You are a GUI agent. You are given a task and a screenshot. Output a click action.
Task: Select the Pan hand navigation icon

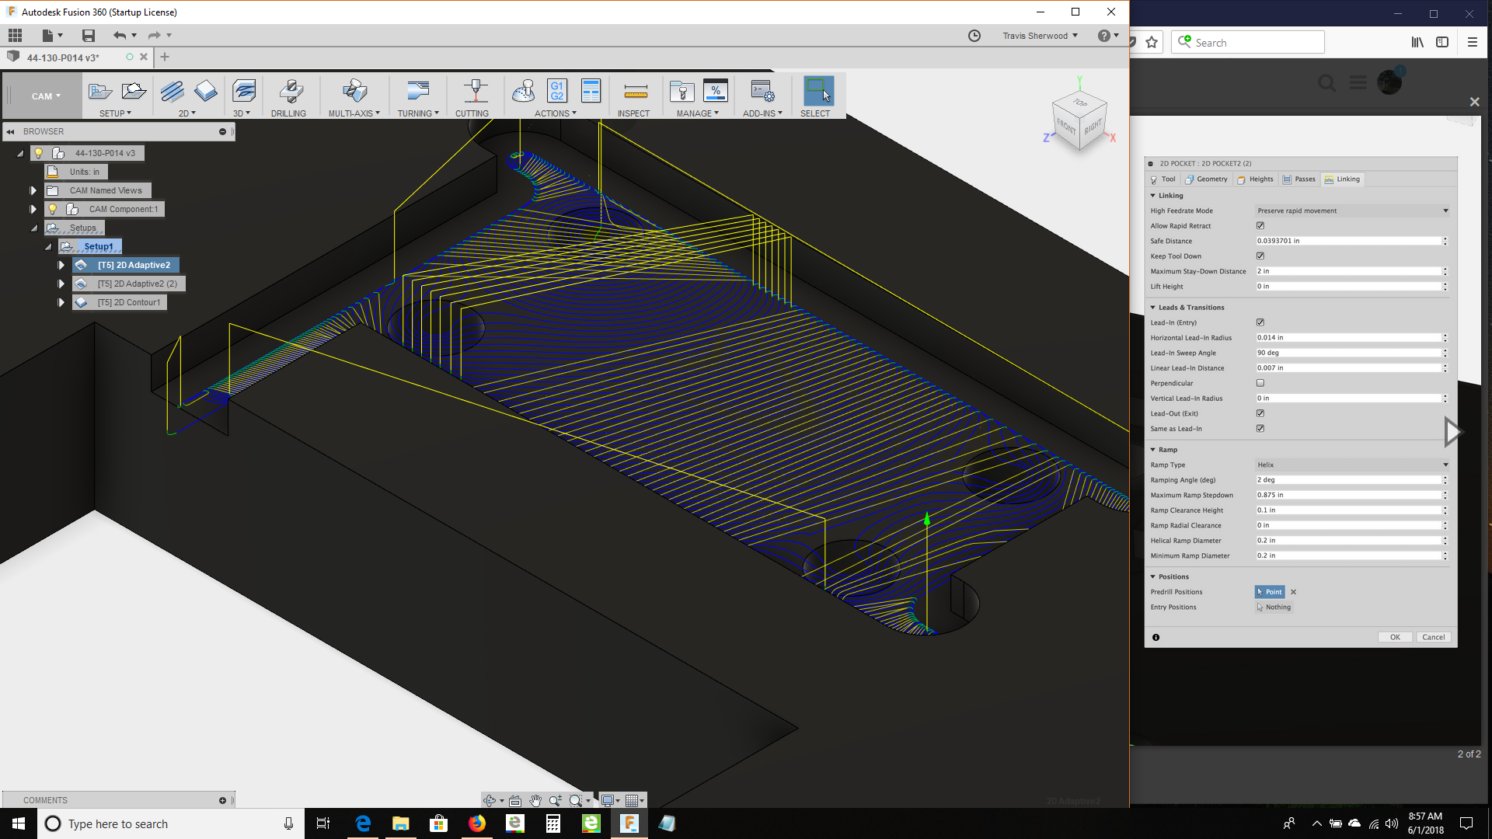coord(535,800)
